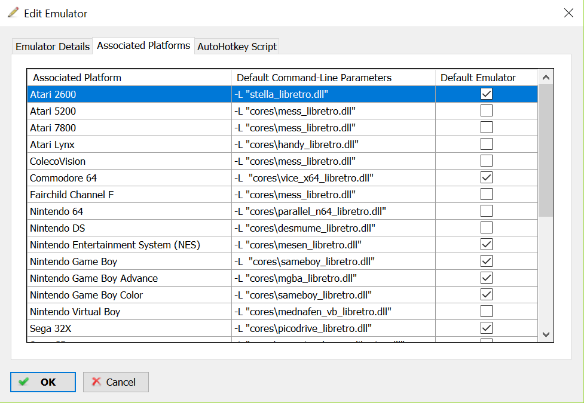
Task: Click the vertical scrollbar thumb
Action: click(x=546, y=150)
